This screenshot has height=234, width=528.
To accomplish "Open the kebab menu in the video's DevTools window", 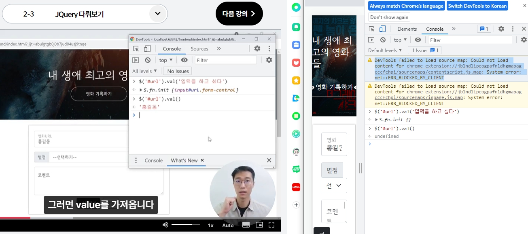I will (269, 48).
